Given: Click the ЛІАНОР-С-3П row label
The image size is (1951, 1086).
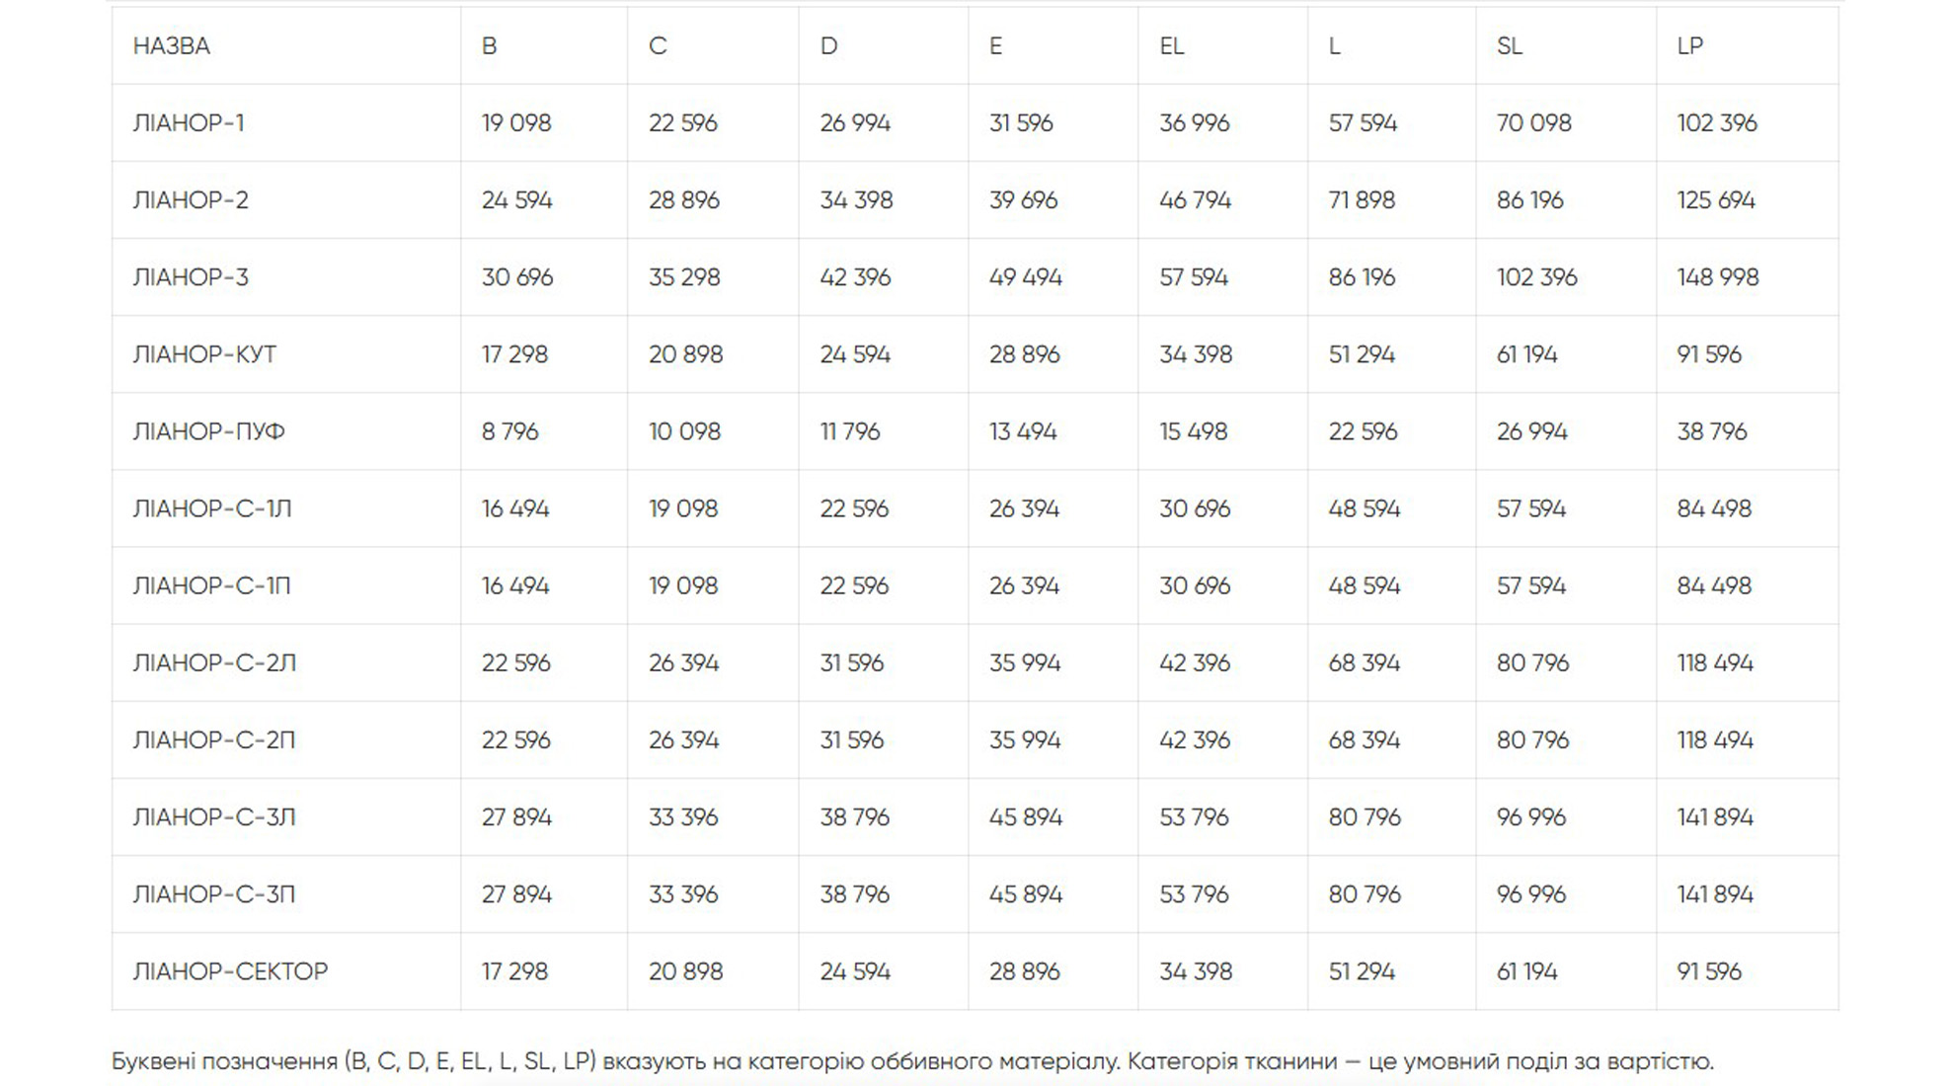Looking at the screenshot, I should pyautogui.click(x=214, y=894).
